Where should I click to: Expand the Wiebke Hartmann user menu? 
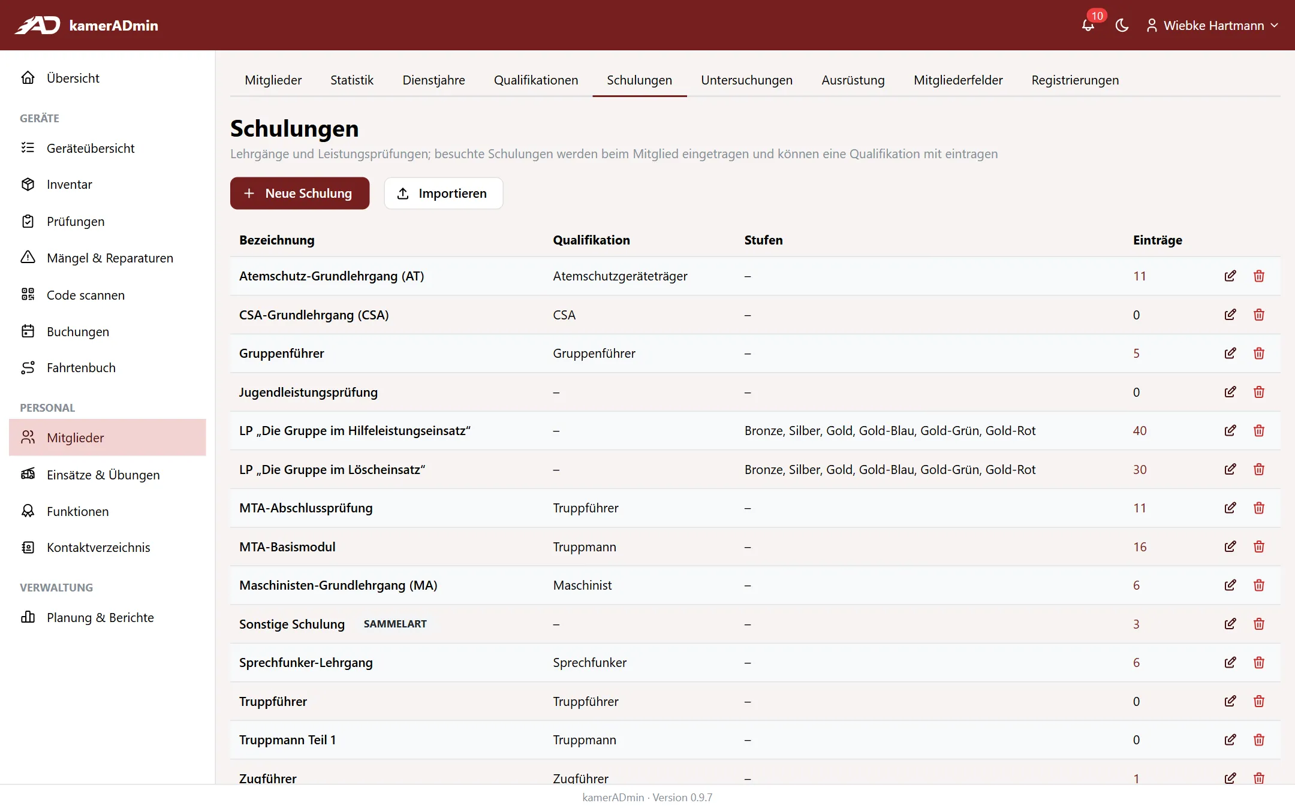tap(1212, 25)
